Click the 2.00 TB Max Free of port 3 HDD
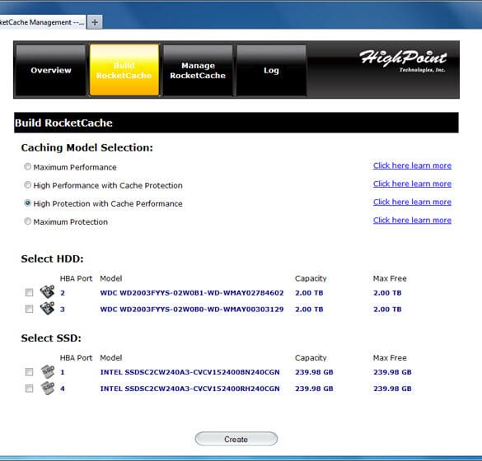This screenshot has width=482, height=461. tap(387, 310)
